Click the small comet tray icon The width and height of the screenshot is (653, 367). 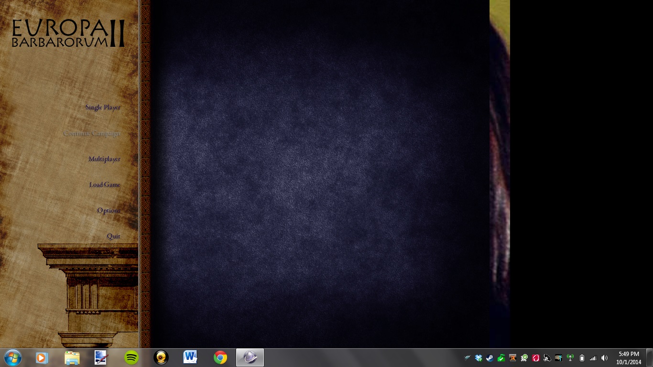(467, 358)
